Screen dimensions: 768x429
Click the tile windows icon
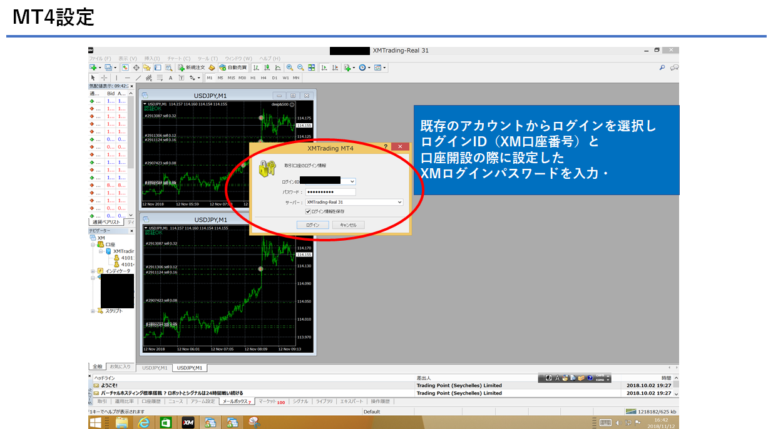312,68
